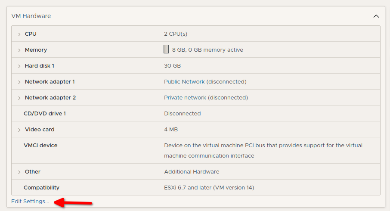This screenshot has width=390, height=211.
Task: Select the CD/DVD drive 1 label
Action: click(45, 114)
